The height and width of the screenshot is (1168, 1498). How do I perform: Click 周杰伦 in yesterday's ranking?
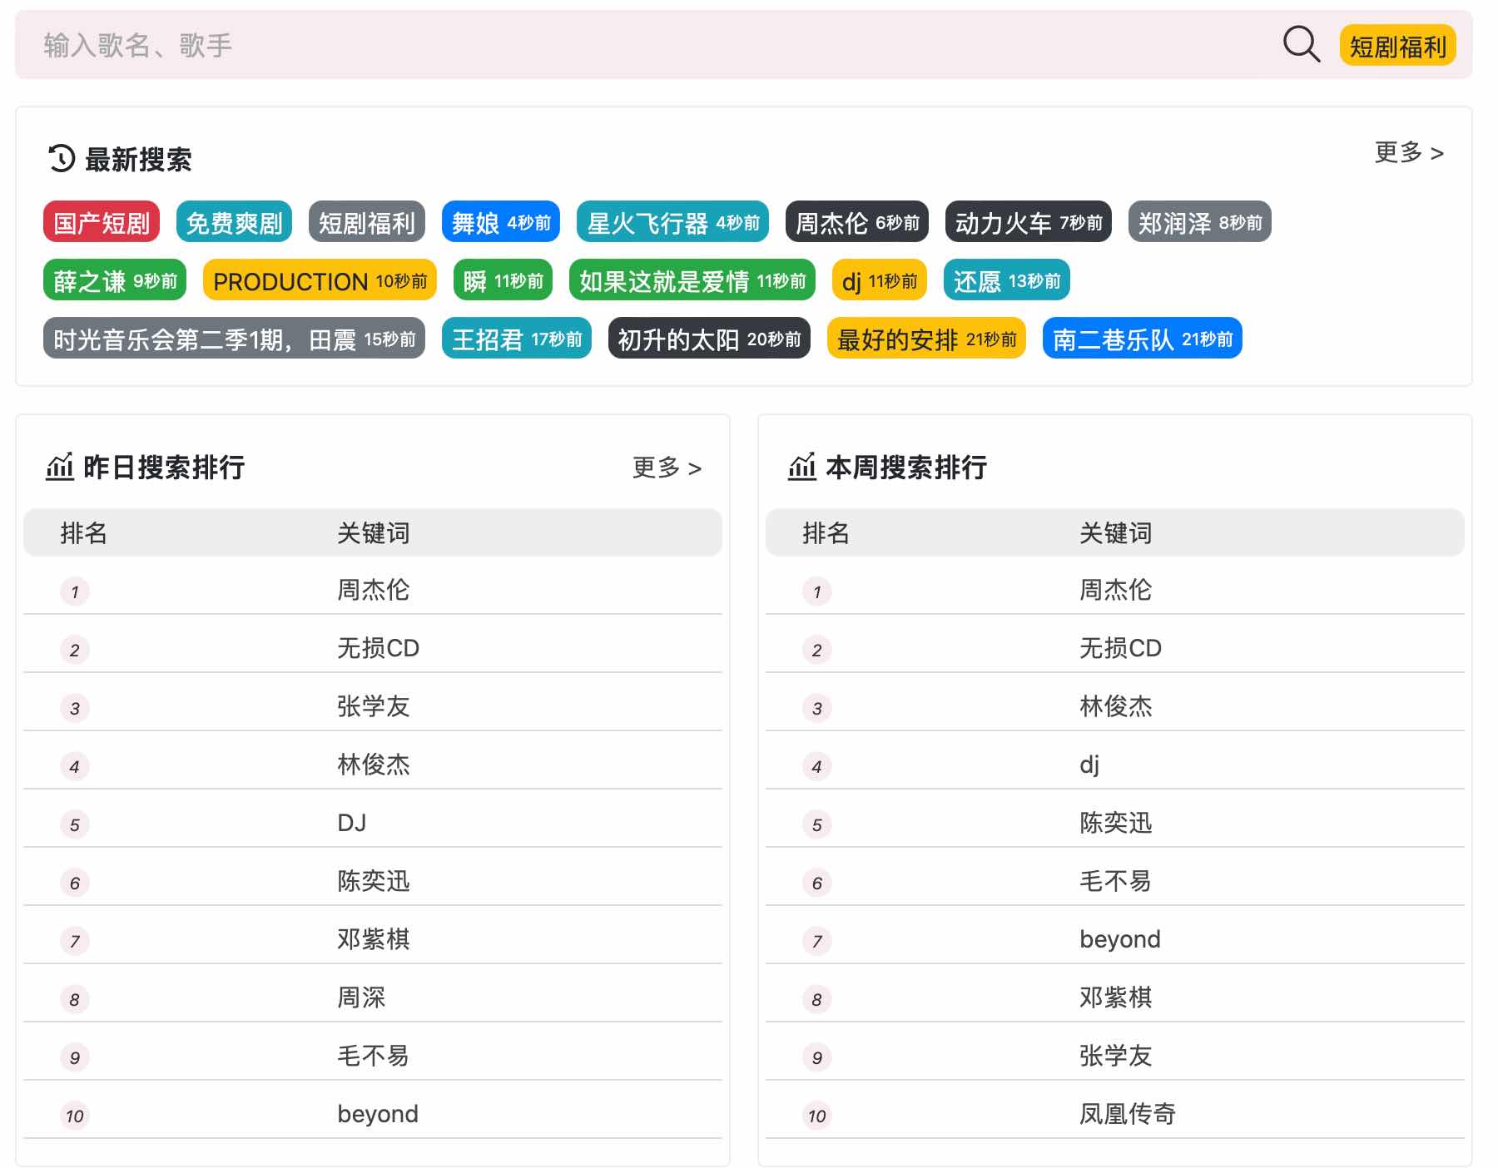tap(373, 590)
